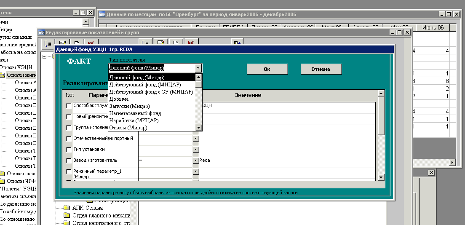Viewport: 465px width, 225px height.
Task: Click the parameter table vertical scrollbar thumb
Action: (381, 116)
